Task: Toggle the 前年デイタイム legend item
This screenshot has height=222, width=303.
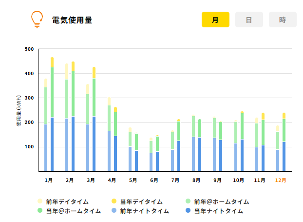Action: point(63,202)
